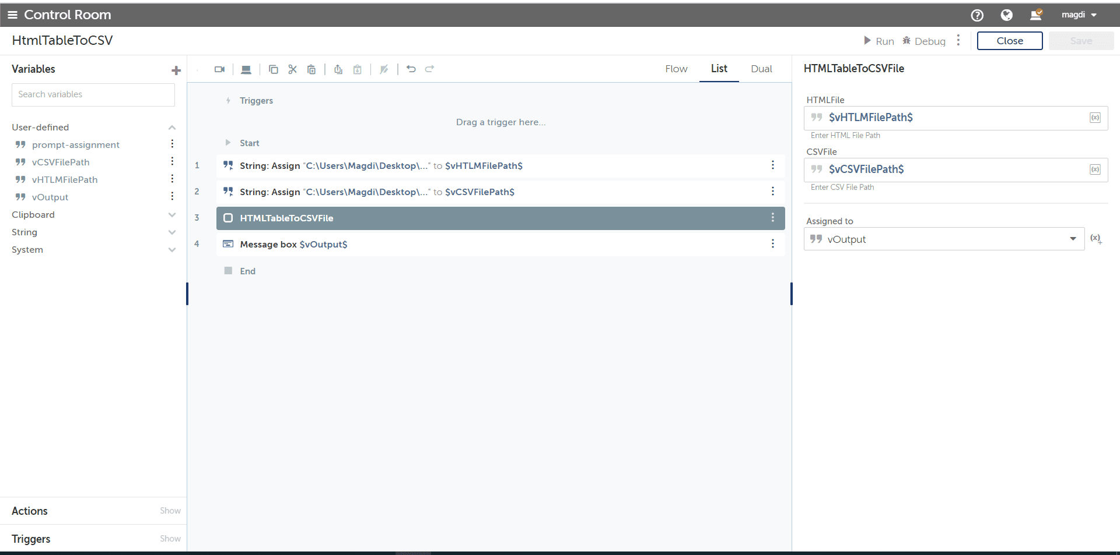Open the more options menu beside Debug

(958, 40)
